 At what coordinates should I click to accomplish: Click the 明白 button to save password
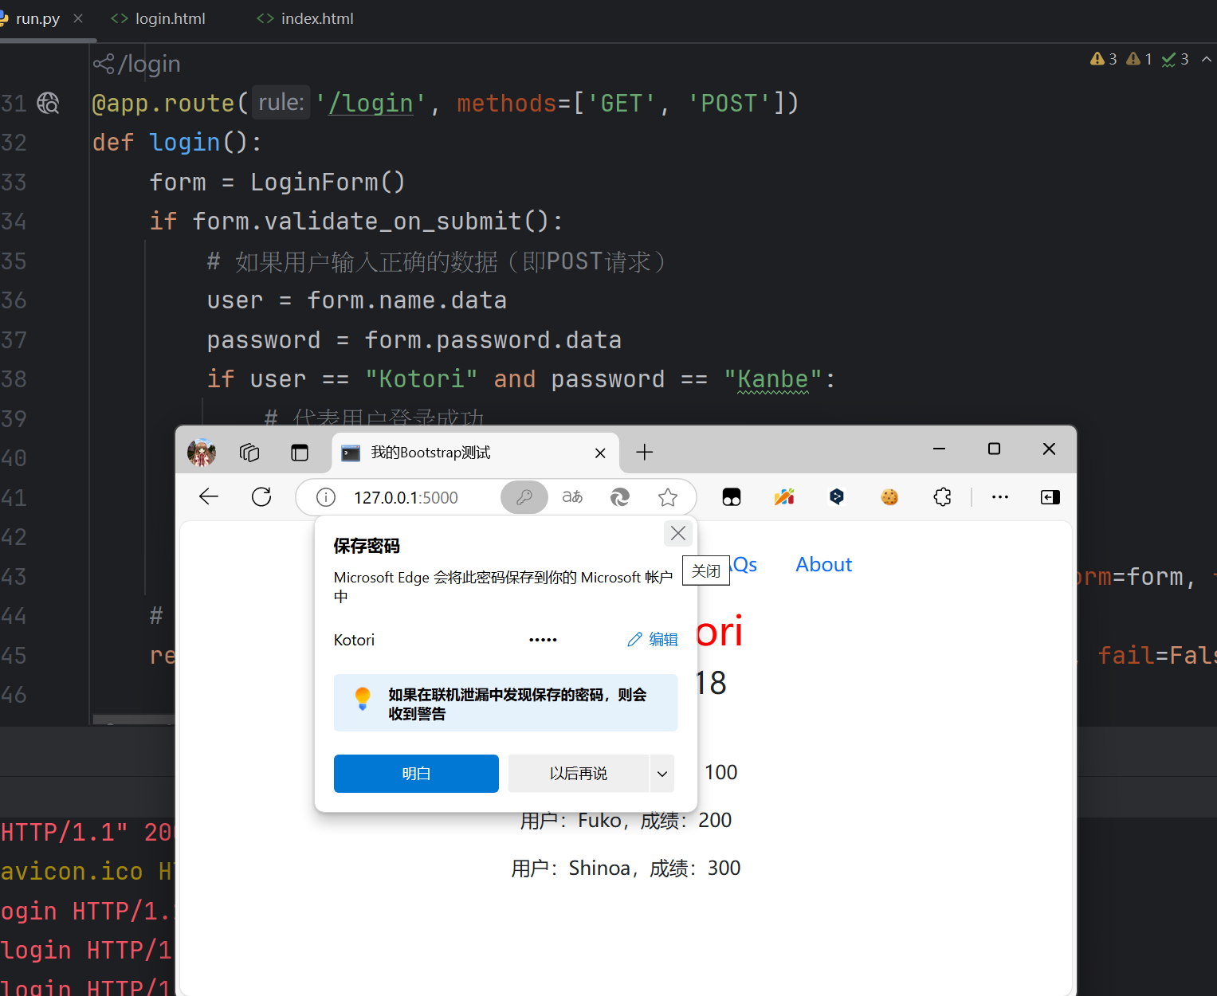tap(416, 774)
